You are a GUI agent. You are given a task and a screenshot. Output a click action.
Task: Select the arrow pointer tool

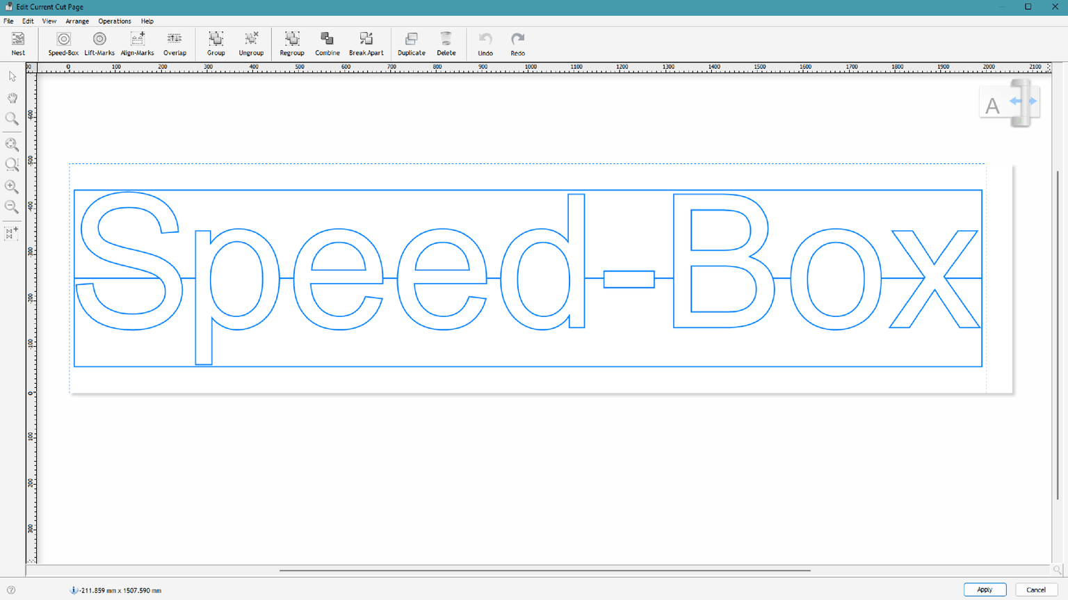coord(12,76)
